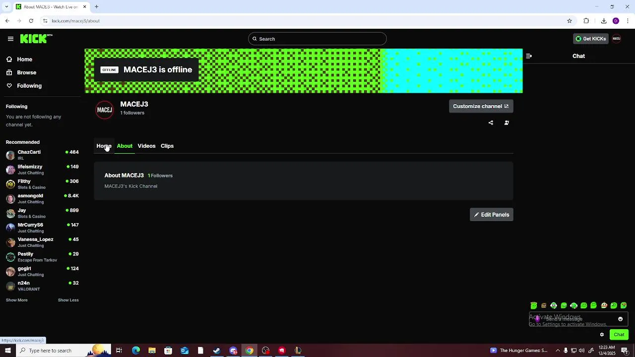Open chat settings gear icon
The width and height of the screenshot is (635, 357).
602,335
